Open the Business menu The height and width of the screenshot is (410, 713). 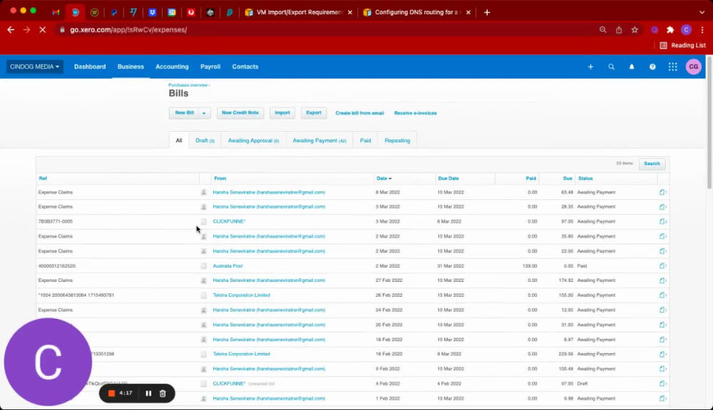(130, 67)
